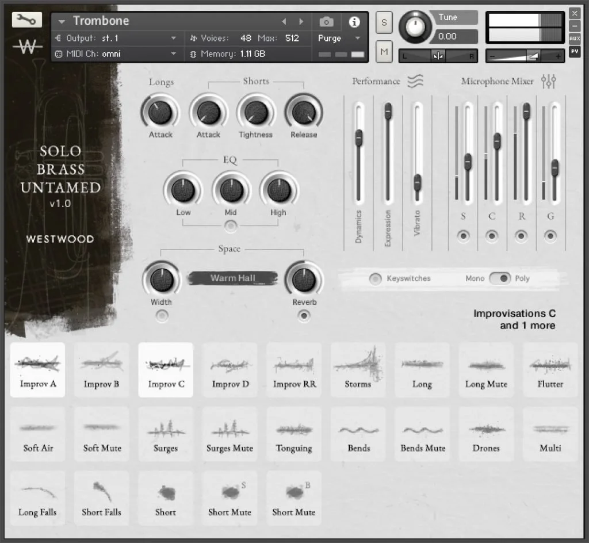
Task: Select the Bends articulation tile
Action: point(358,434)
